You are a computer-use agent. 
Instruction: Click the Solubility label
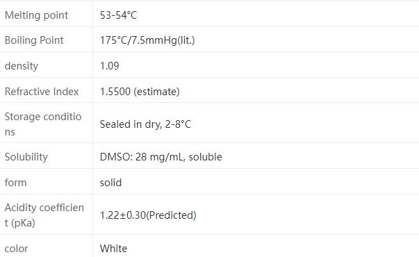26,157
